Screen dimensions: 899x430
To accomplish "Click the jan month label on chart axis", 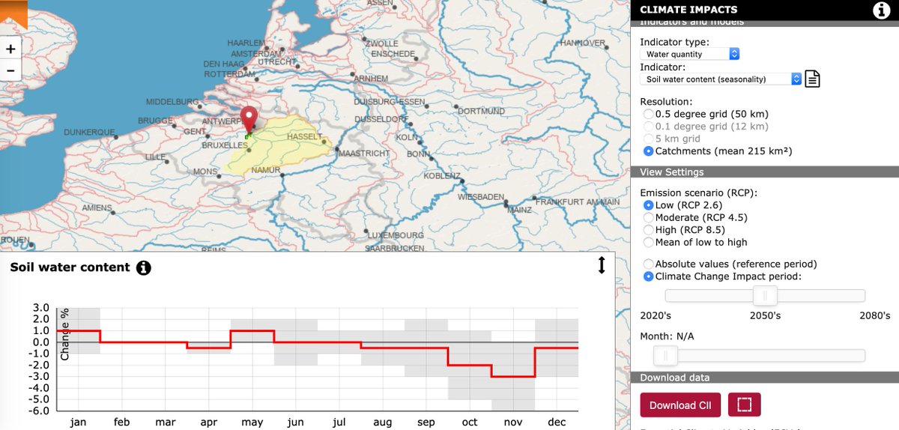I will click(x=78, y=423).
